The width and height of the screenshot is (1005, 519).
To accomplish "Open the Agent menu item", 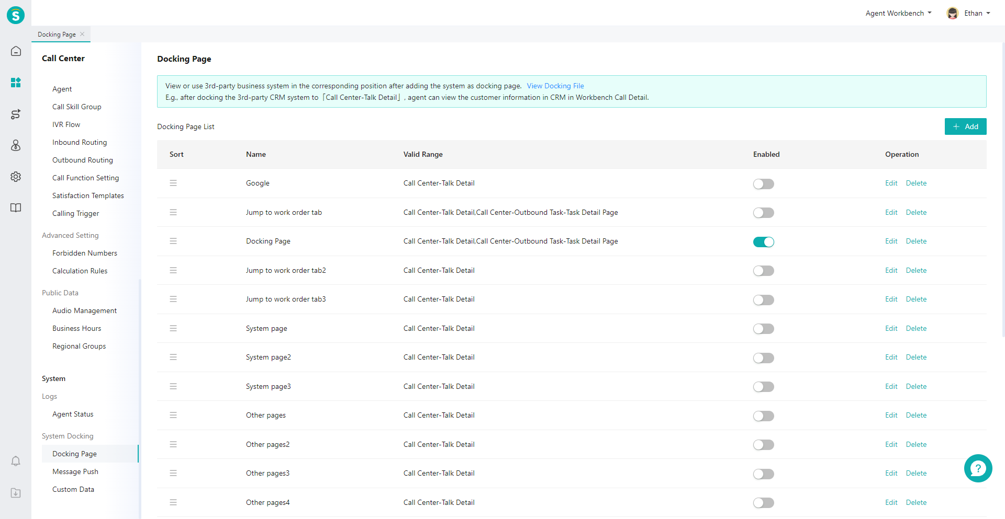I will click(62, 89).
